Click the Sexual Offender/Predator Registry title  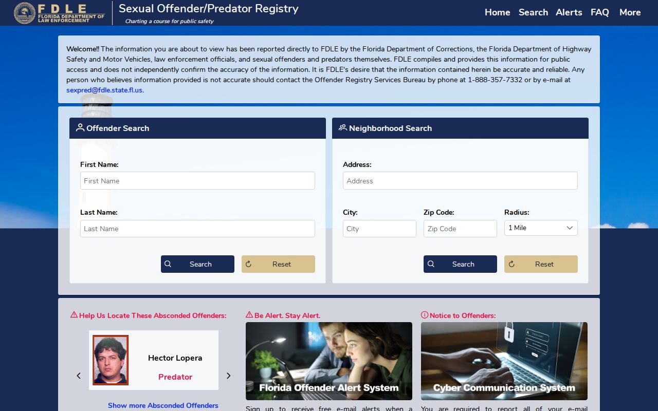[208, 9]
